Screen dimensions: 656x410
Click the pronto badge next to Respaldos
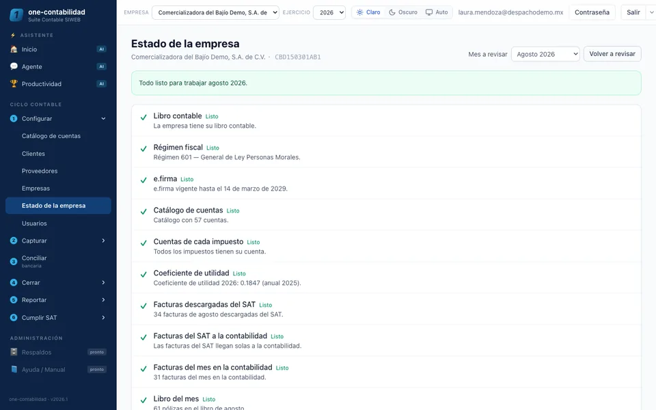(x=96, y=352)
